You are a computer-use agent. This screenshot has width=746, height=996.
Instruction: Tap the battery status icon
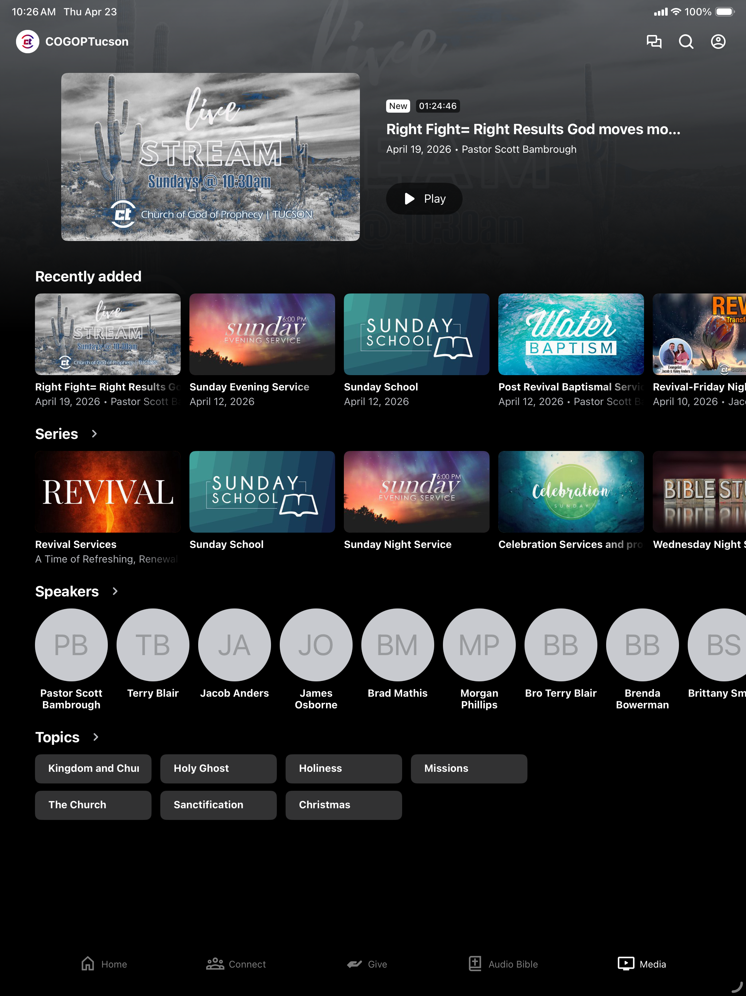click(725, 12)
